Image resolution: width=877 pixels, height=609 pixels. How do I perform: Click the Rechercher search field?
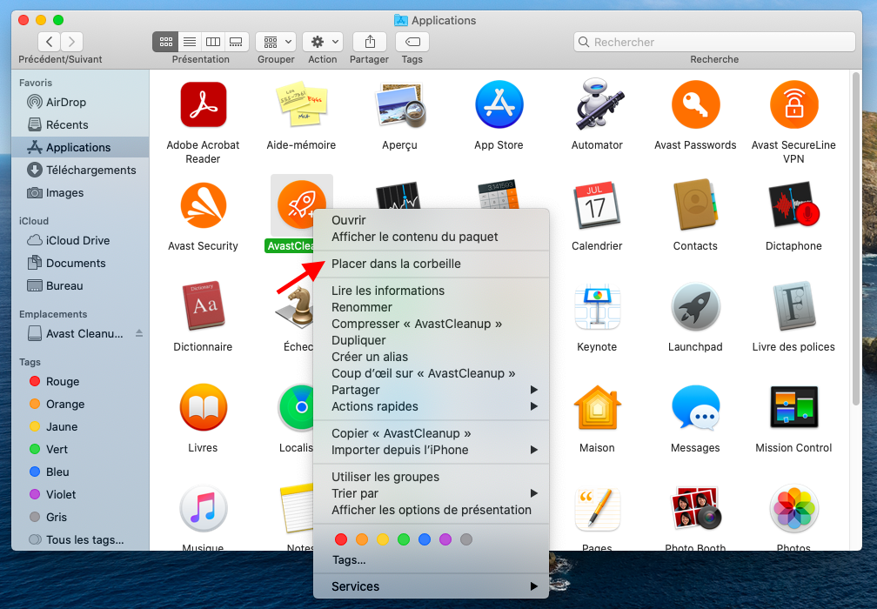714,42
